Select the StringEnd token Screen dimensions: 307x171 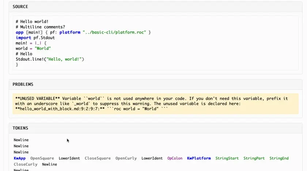[x=279, y=158]
